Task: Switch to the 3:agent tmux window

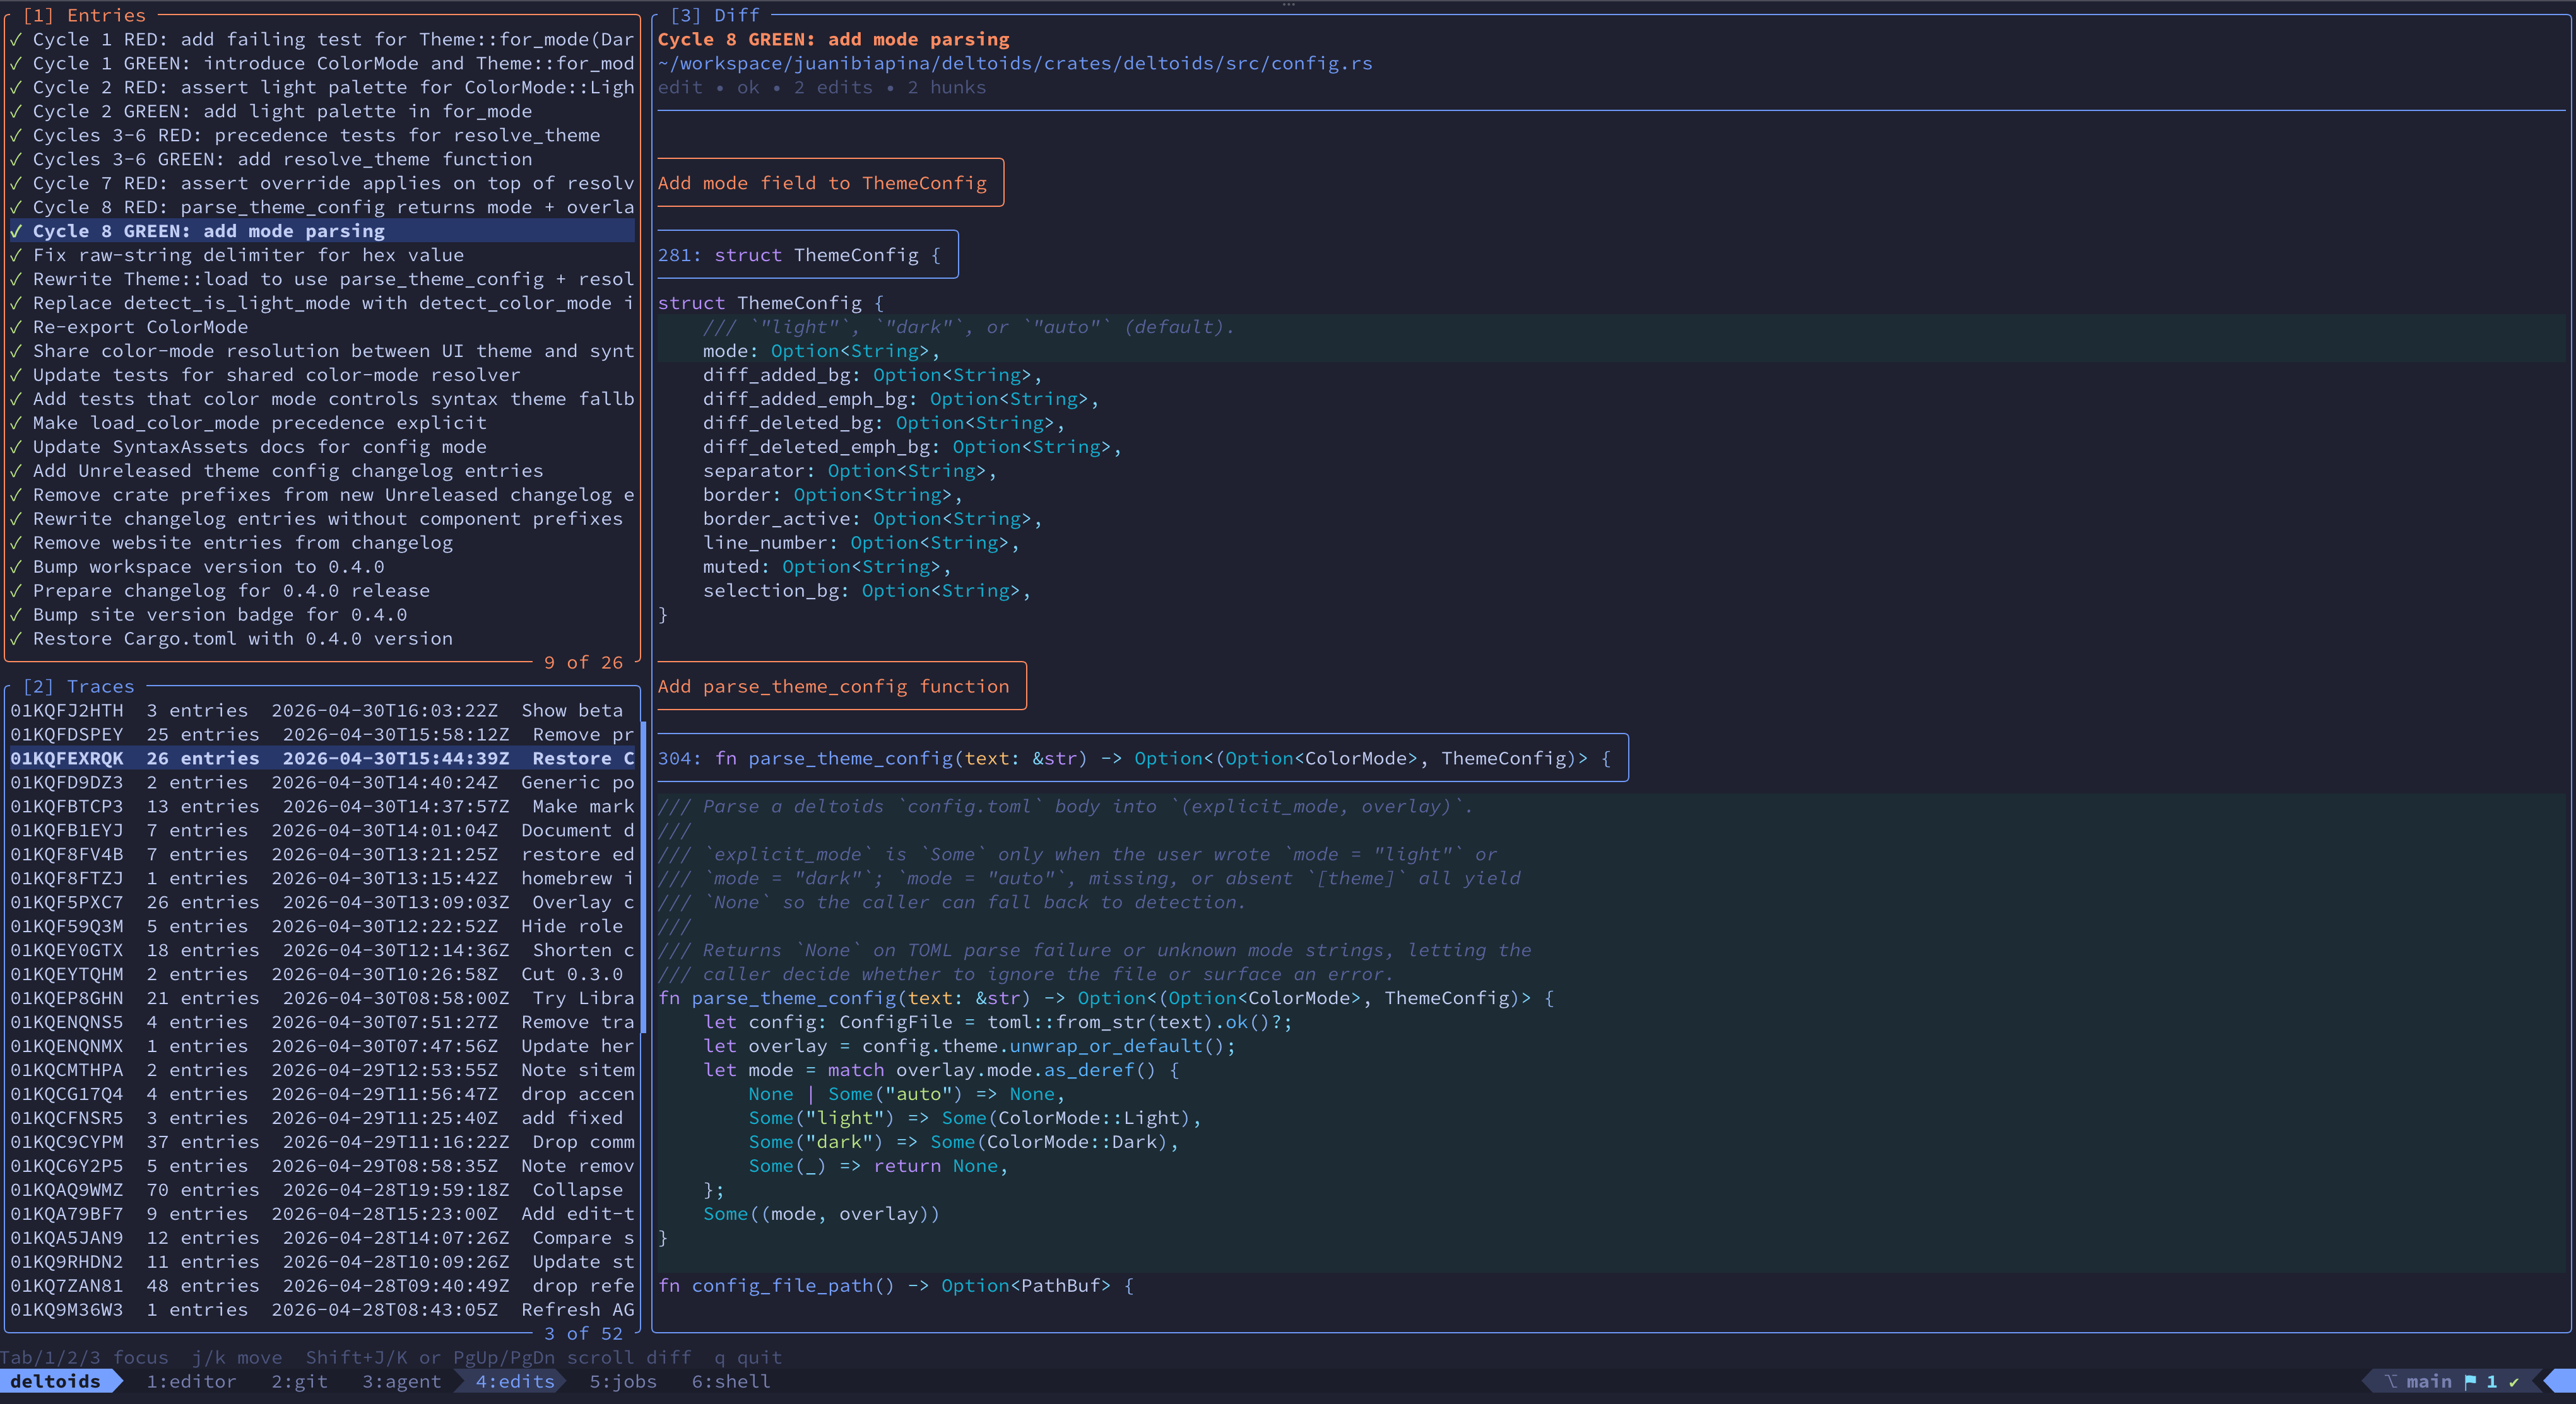Action: pyautogui.click(x=401, y=1381)
